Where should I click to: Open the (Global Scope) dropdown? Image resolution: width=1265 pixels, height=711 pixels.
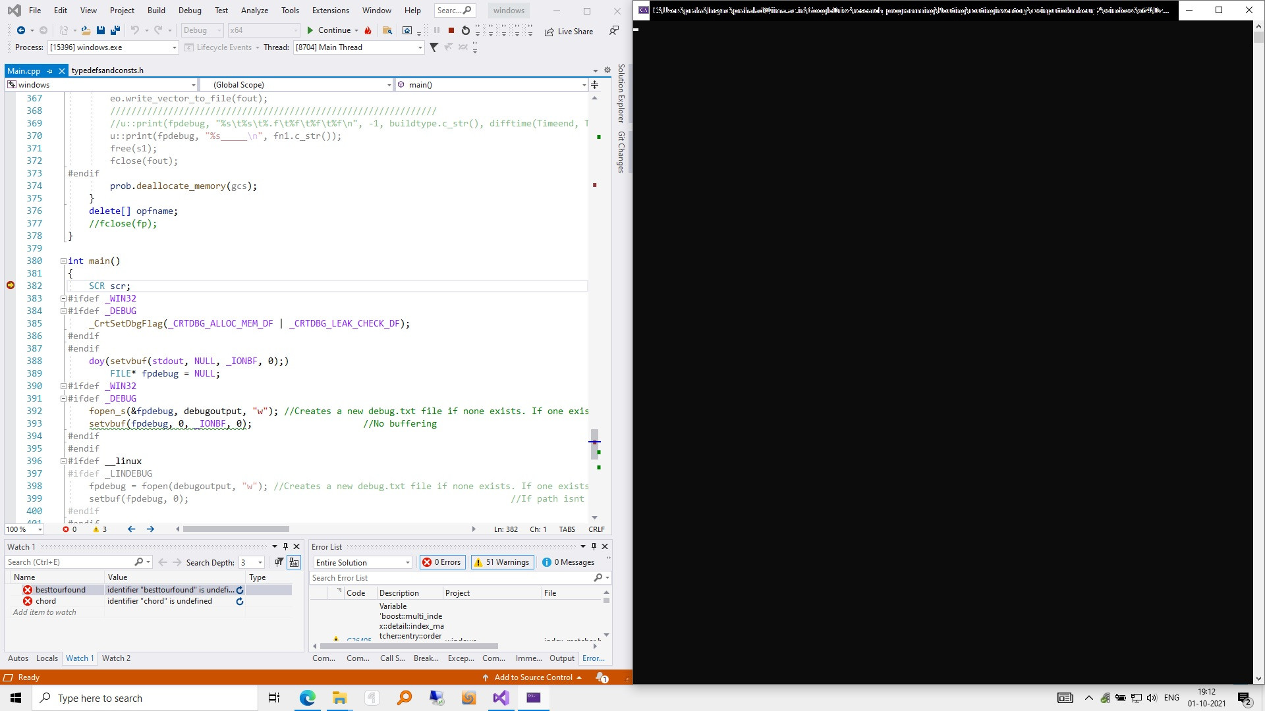pyautogui.click(x=389, y=84)
